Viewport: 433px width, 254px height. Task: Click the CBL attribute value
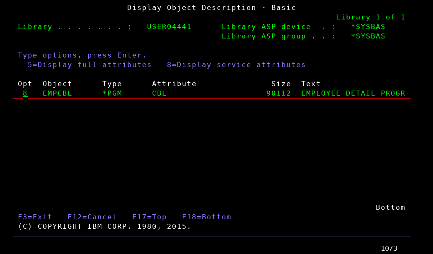tap(160, 93)
